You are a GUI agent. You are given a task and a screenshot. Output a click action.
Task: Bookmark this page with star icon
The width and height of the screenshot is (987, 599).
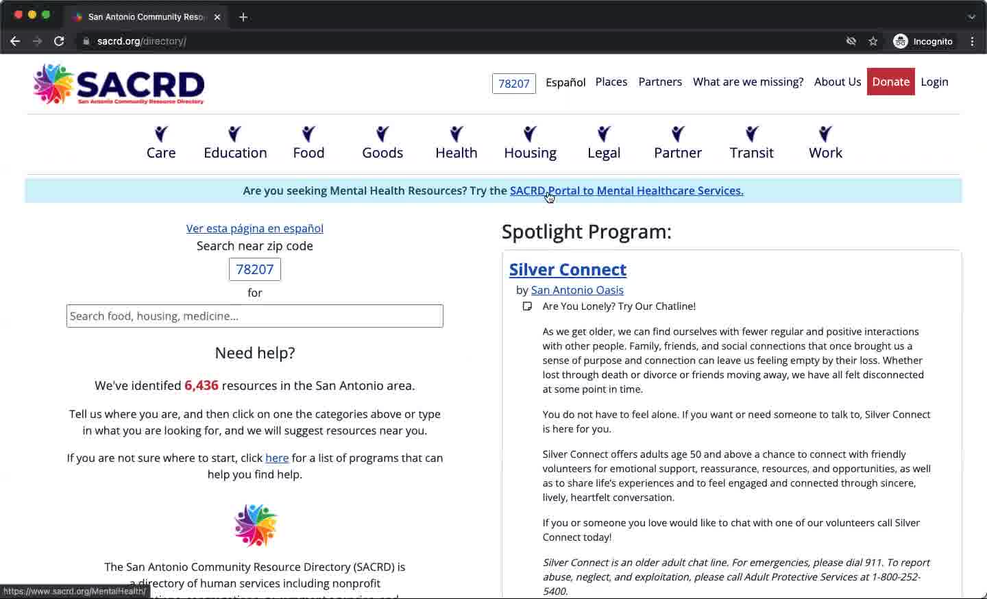(873, 41)
